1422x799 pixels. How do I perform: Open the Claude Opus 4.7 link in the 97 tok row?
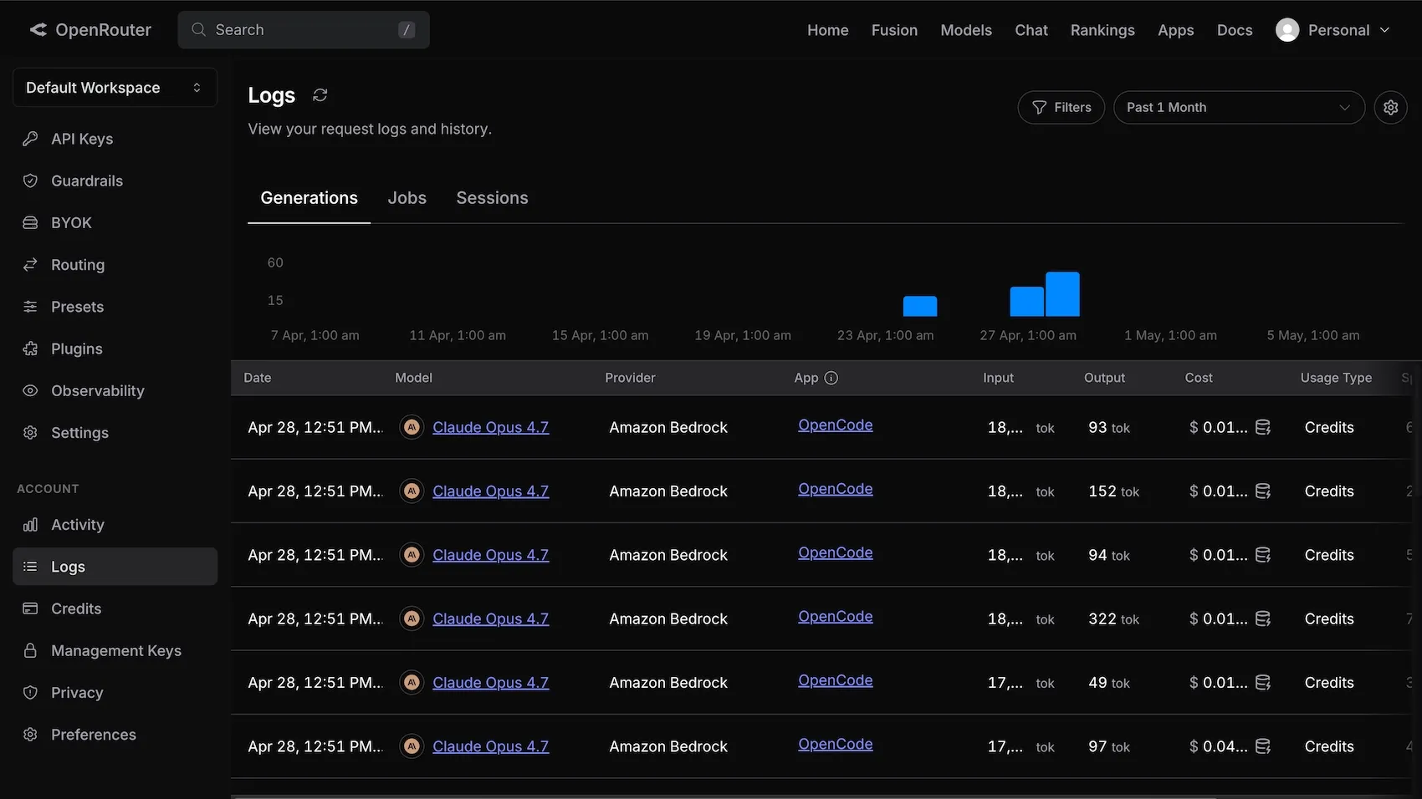[x=490, y=746]
